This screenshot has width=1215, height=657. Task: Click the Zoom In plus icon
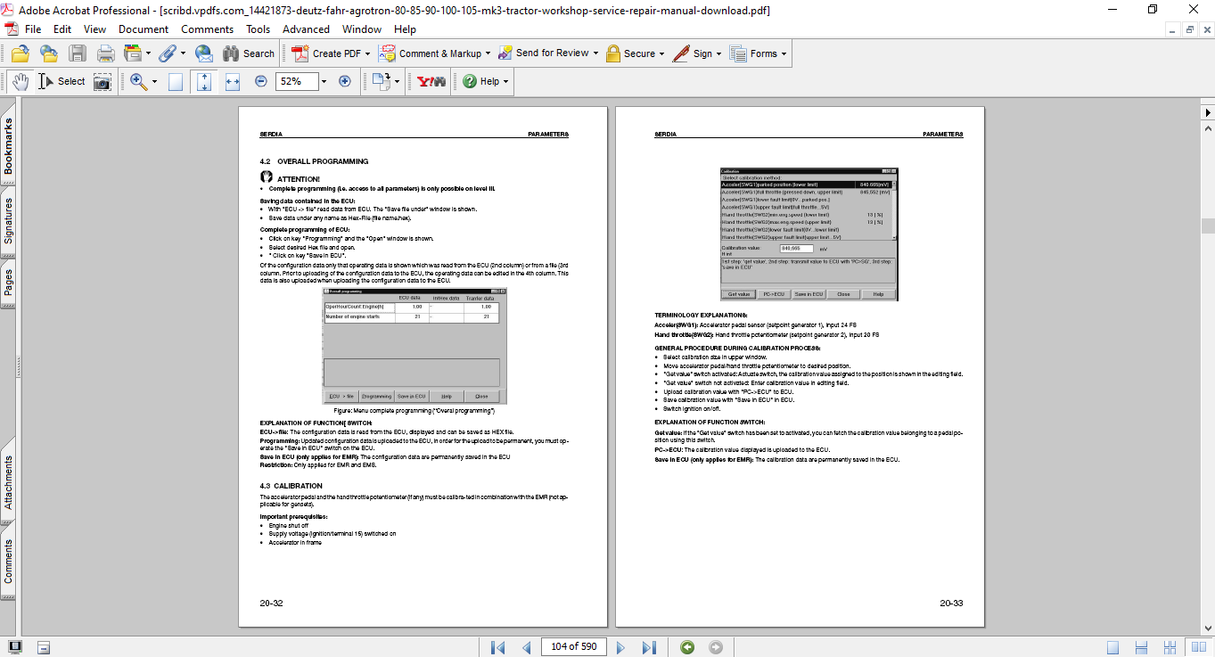click(345, 81)
